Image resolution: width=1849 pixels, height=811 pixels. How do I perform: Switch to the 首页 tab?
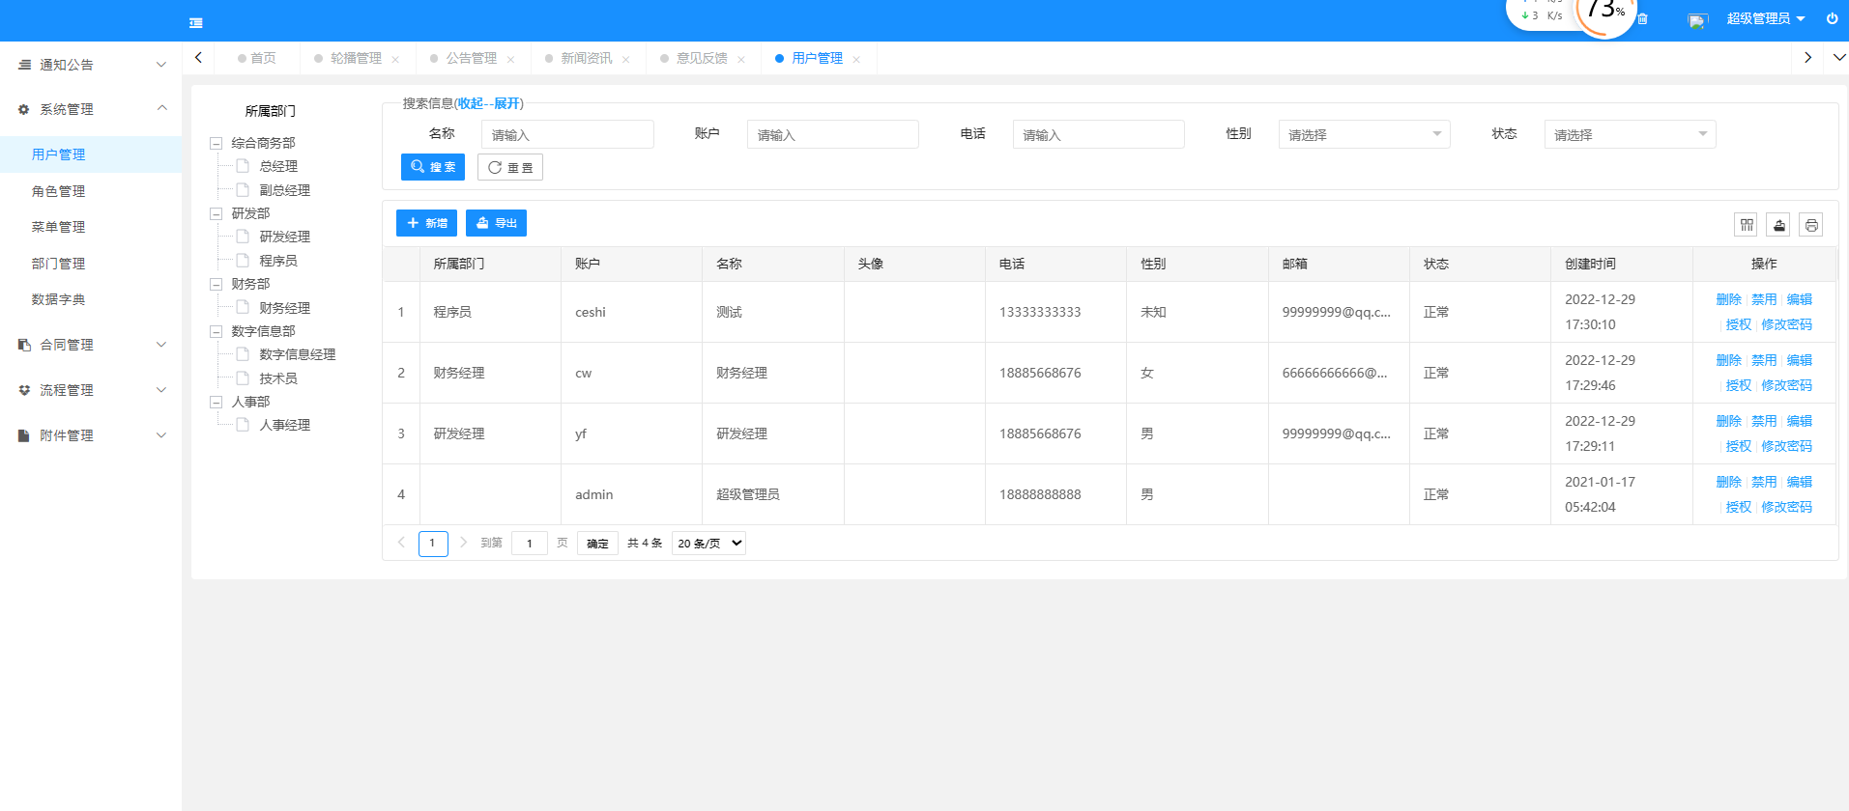[257, 58]
